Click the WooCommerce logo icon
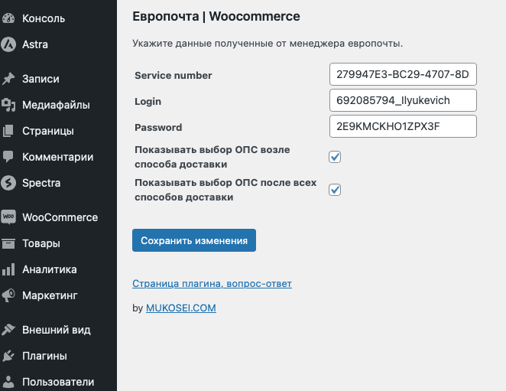 pos(9,217)
